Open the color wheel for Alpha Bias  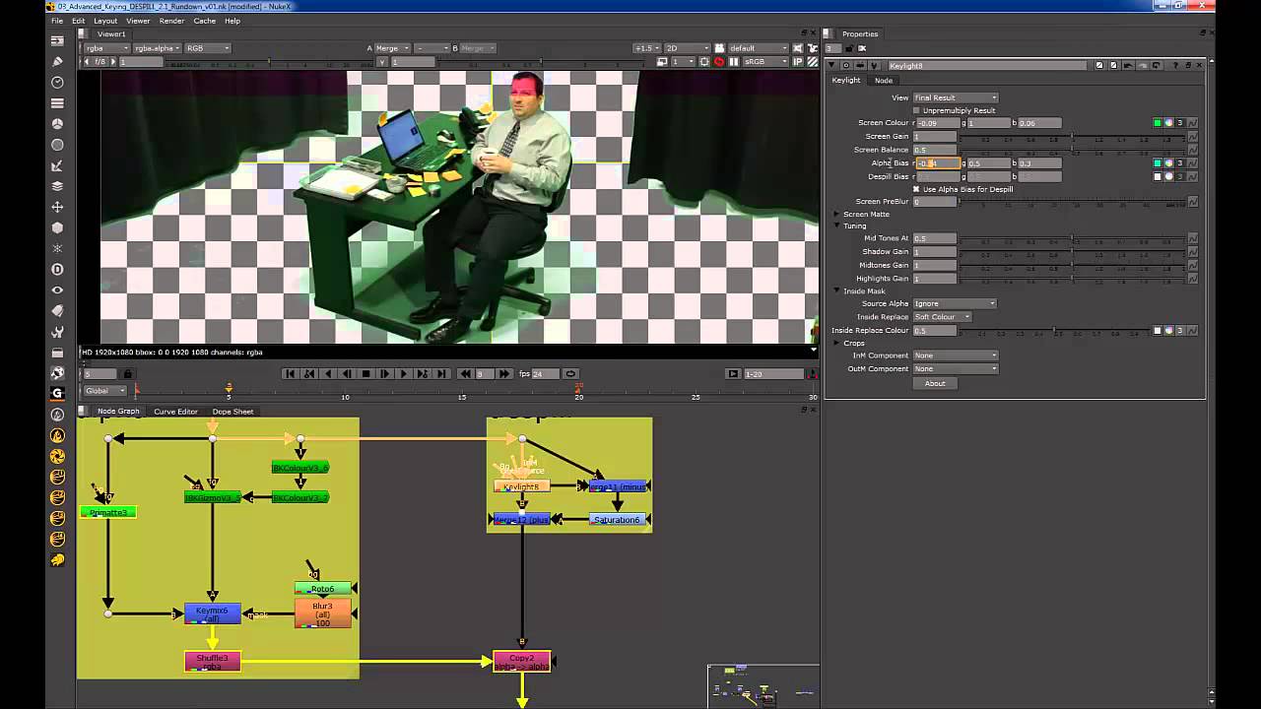point(1168,163)
